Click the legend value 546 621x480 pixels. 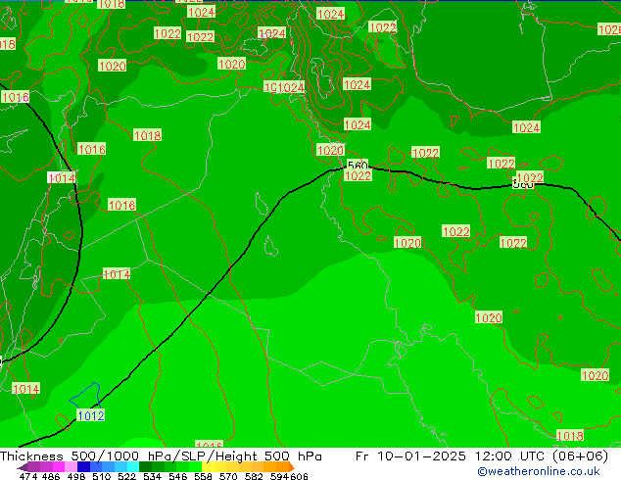point(178,476)
